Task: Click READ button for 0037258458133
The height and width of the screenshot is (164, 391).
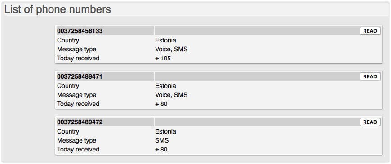Action: [370, 31]
